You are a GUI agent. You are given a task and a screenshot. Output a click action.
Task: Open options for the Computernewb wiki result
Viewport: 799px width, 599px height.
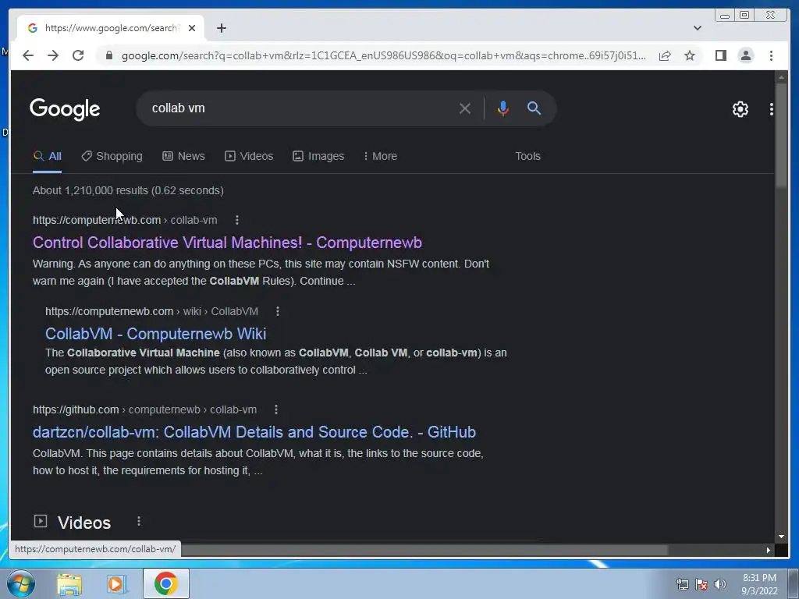pos(278,311)
